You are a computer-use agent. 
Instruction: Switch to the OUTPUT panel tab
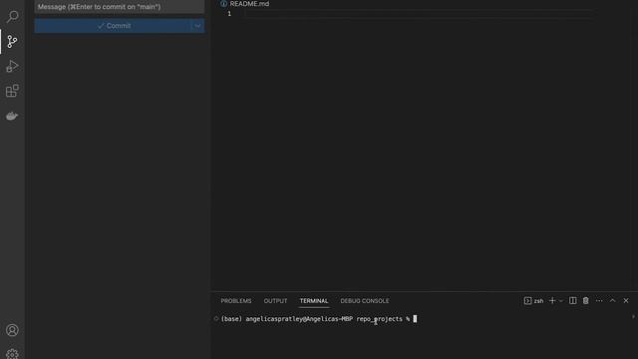pyautogui.click(x=275, y=301)
